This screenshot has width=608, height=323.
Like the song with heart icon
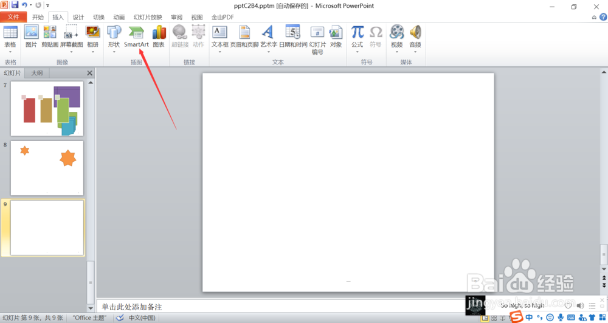(x=568, y=305)
